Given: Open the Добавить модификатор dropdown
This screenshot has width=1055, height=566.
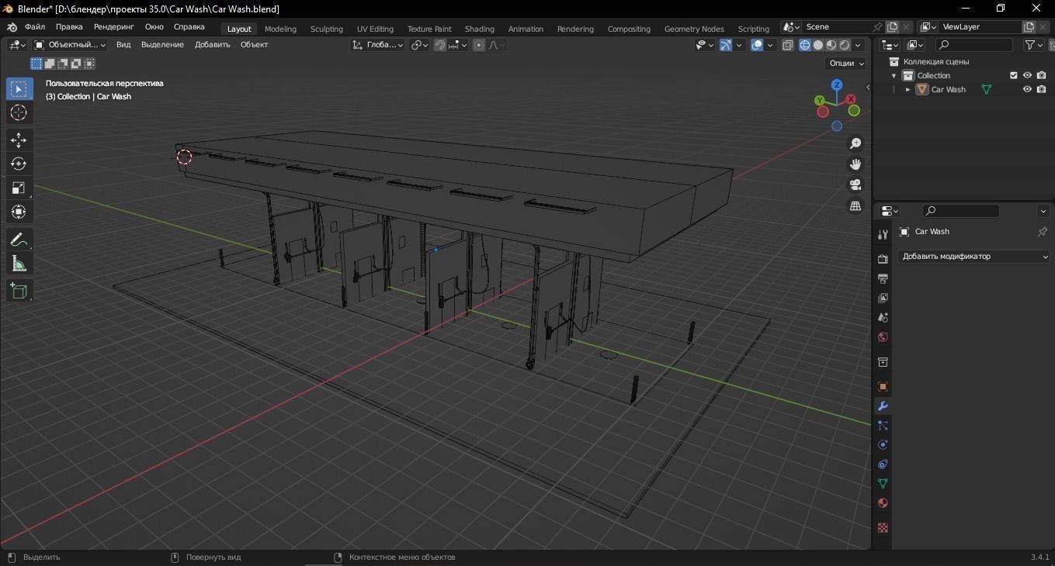Looking at the screenshot, I should pyautogui.click(x=975, y=257).
